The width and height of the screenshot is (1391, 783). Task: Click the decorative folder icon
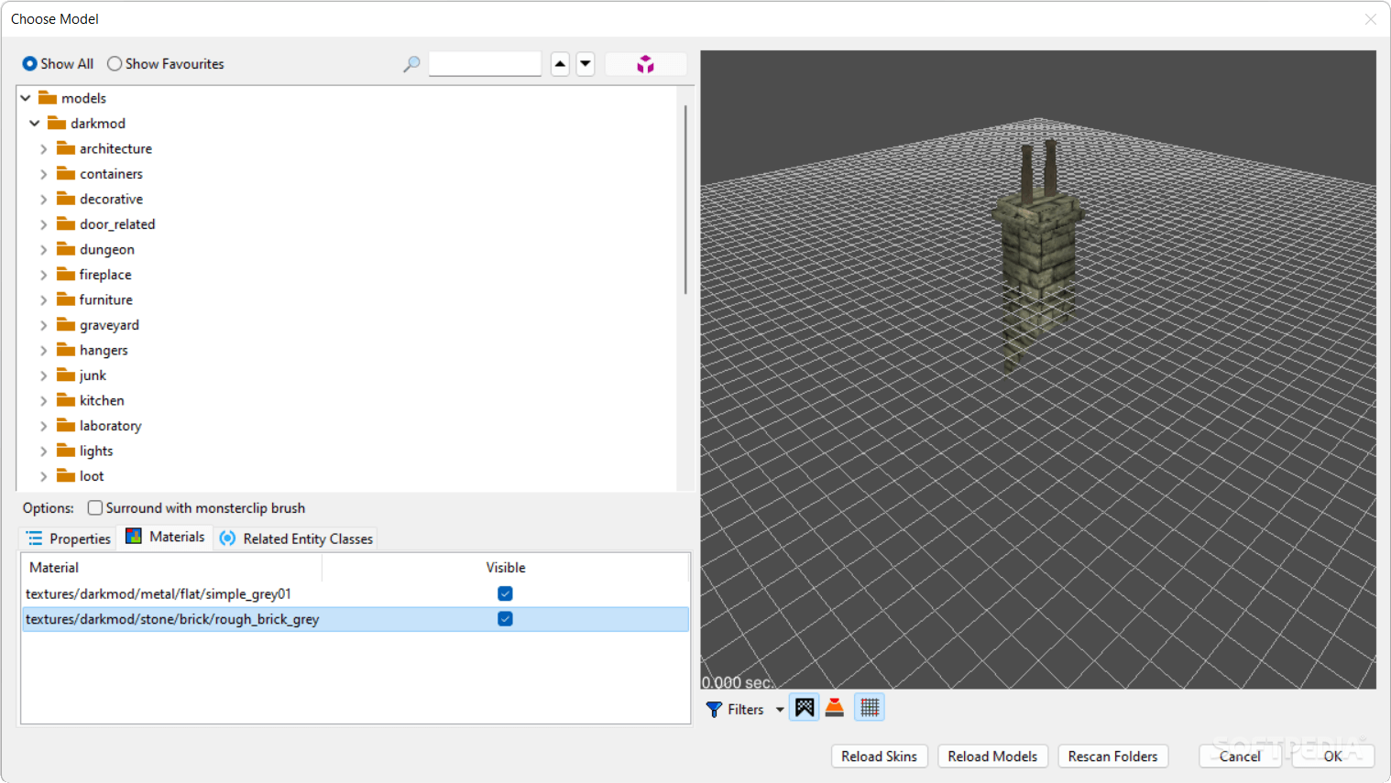[65, 199]
